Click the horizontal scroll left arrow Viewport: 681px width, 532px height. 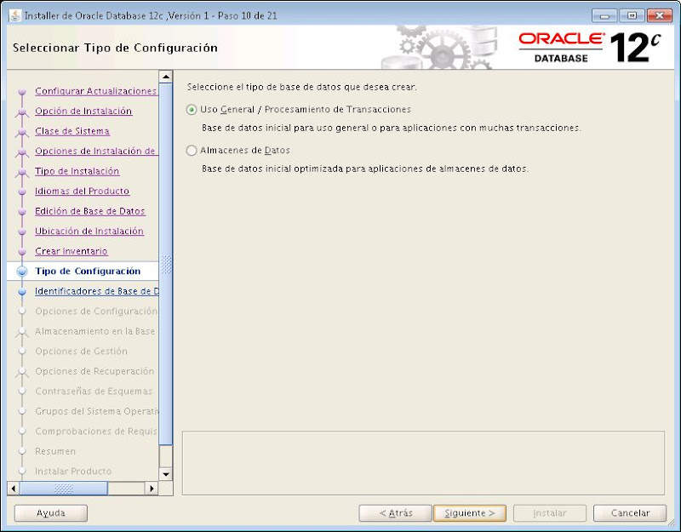[x=14, y=488]
